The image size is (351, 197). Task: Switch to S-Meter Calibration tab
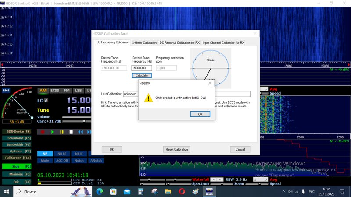pos(144,42)
